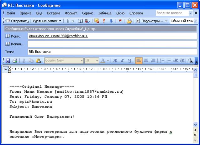Expand the help question box dropdown
The width and height of the screenshot is (200, 145).
coord(191,13)
